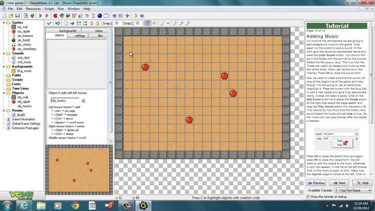Confirm room changes with green checkmark
This screenshot has height=211, width=375.
[49, 23]
